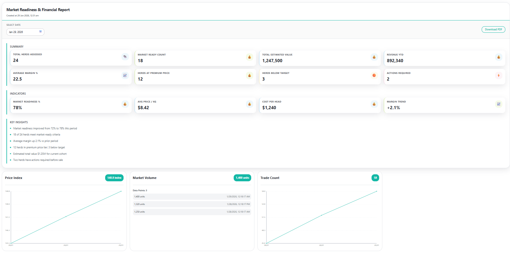Screen dimensions: 510x254
Task: Click the Total Herds Assessed card icon
Action: [125, 57]
